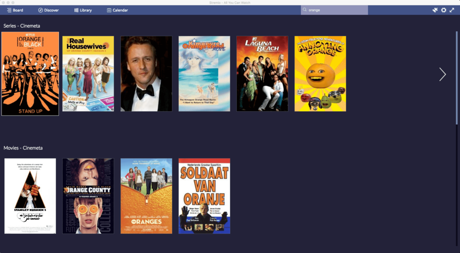Click the vertical scrollbar thumb
Screen dimensions: 460x253
457,78
